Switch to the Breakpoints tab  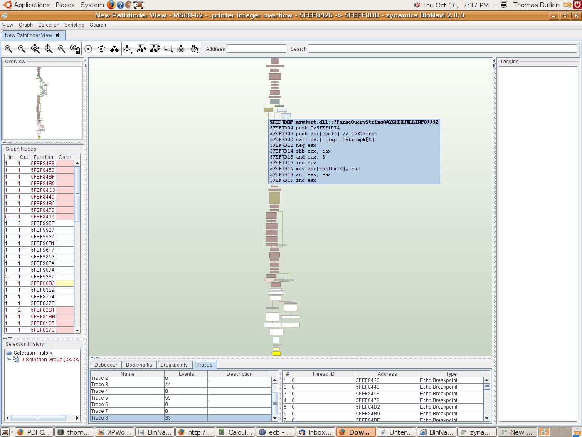(x=174, y=365)
